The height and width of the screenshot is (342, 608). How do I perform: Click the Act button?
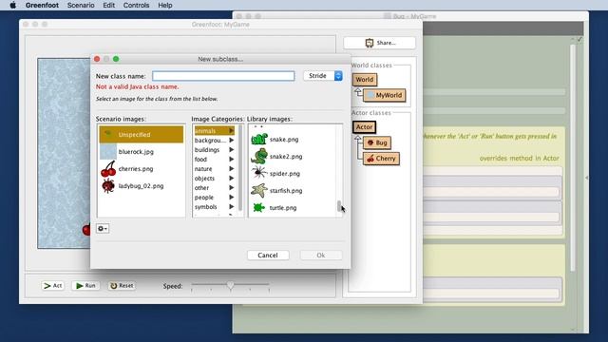click(53, 286)
